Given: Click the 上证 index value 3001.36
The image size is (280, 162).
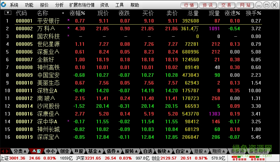Looking at the screenshot, I should tap(17, 158).
